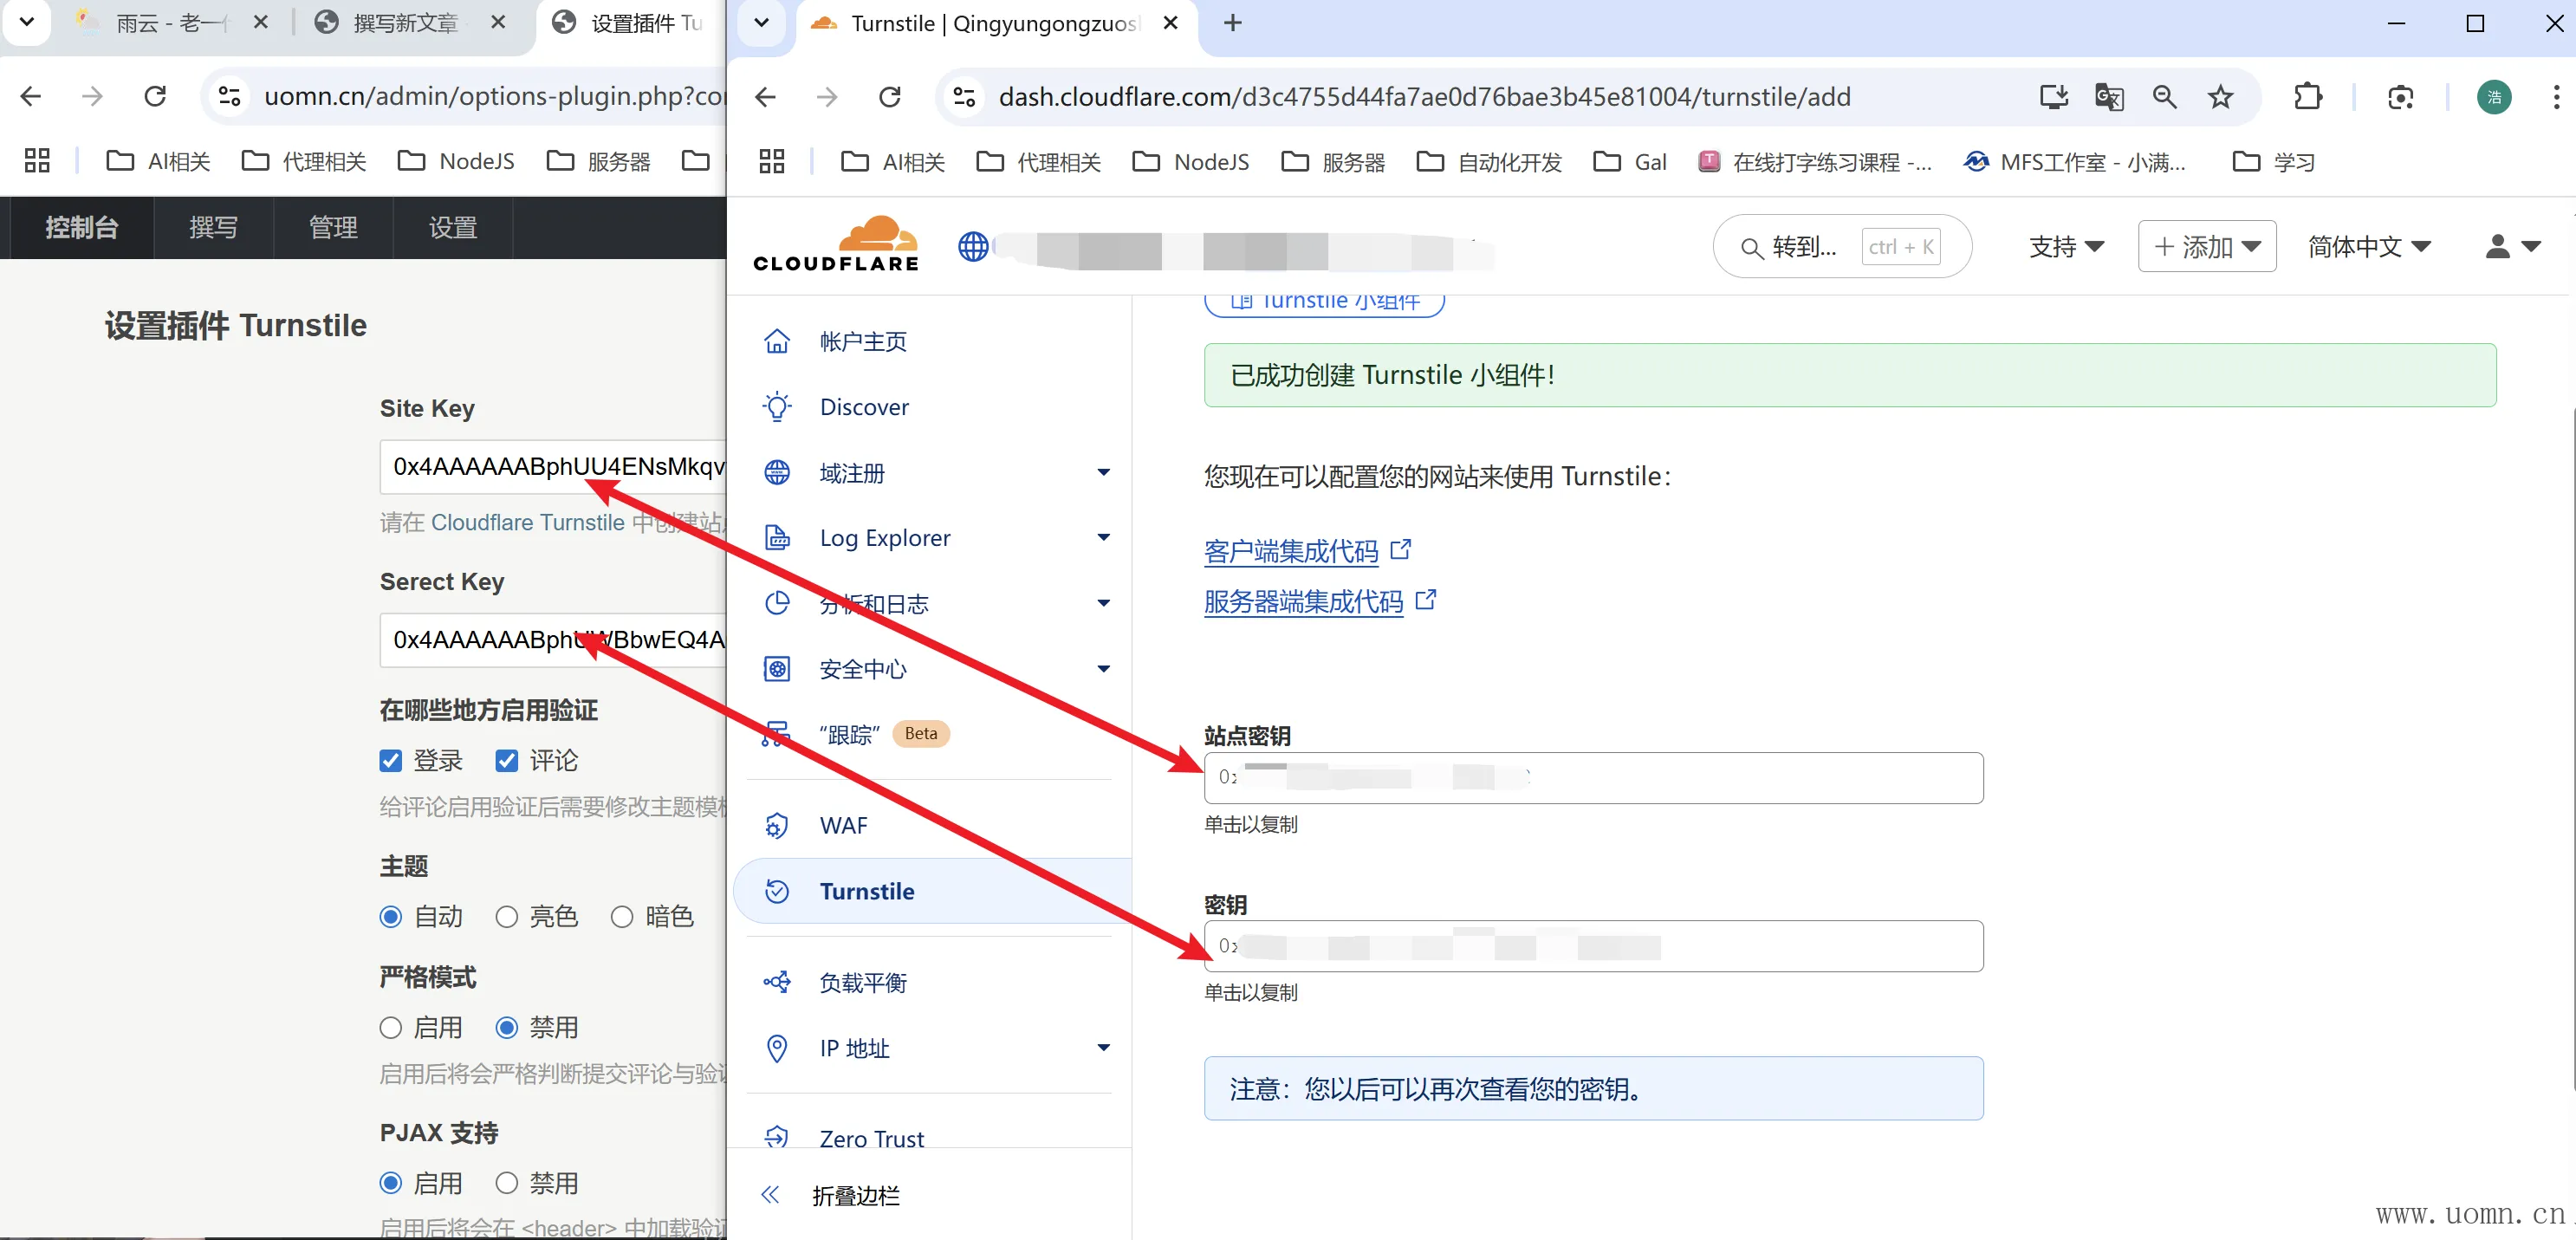
Task: Open 服务器端集成代码 link
Action: [x=1303, y=601]
